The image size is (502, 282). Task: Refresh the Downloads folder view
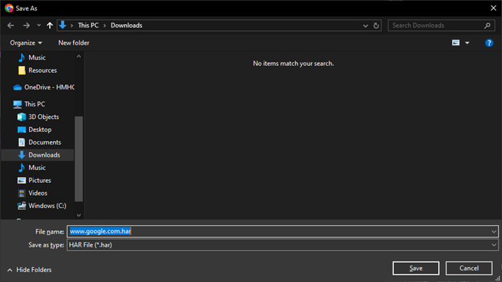coord(376,26)
